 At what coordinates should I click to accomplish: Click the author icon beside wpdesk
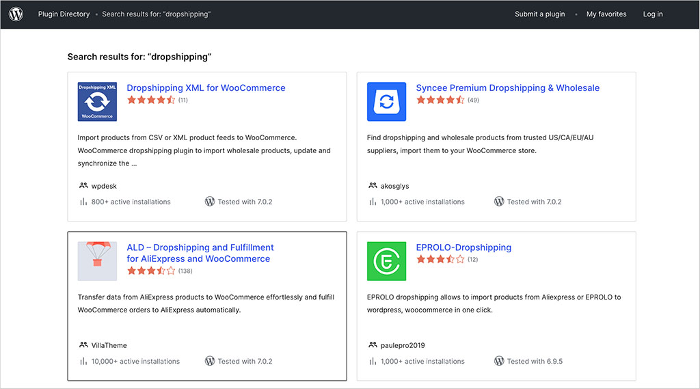83,185
